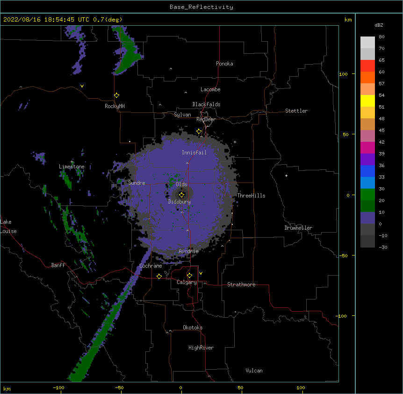Select the radar site marker above Didsbury

coord(181,195)
